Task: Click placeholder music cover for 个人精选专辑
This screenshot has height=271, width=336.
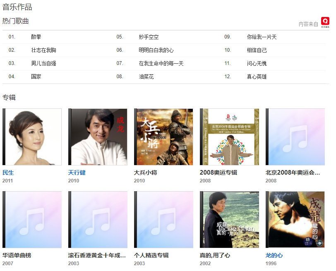Action: tap(164, 220)
